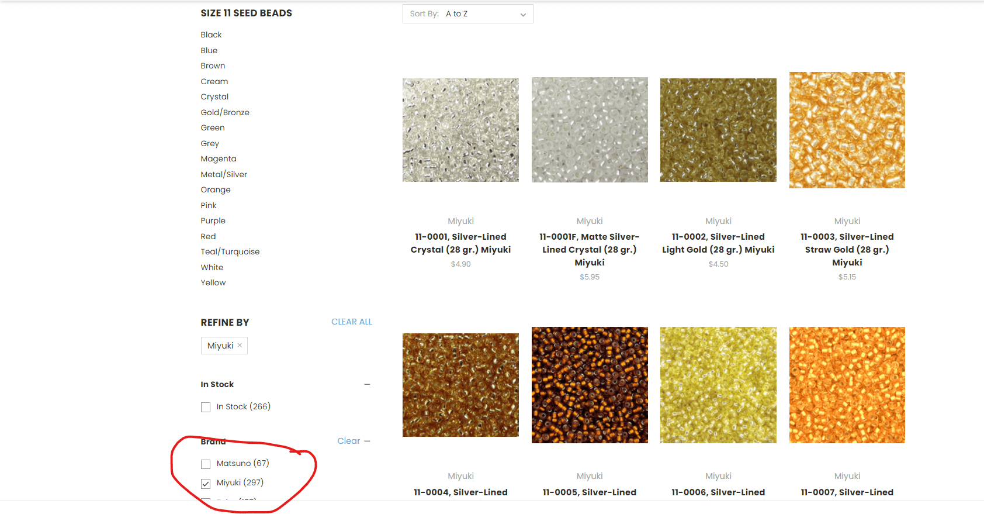Choose the White color category
This screenshot has height=514, width=984.
coord(212,267)
